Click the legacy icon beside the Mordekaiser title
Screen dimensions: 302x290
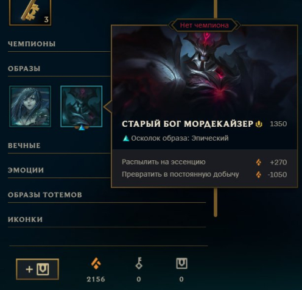tap(259, 124)
